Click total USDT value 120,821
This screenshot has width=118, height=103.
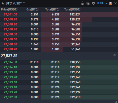click(75, 19)
